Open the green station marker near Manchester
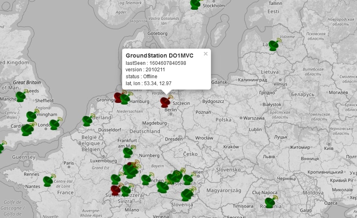The image size is (357, 218). pos(21,96)
